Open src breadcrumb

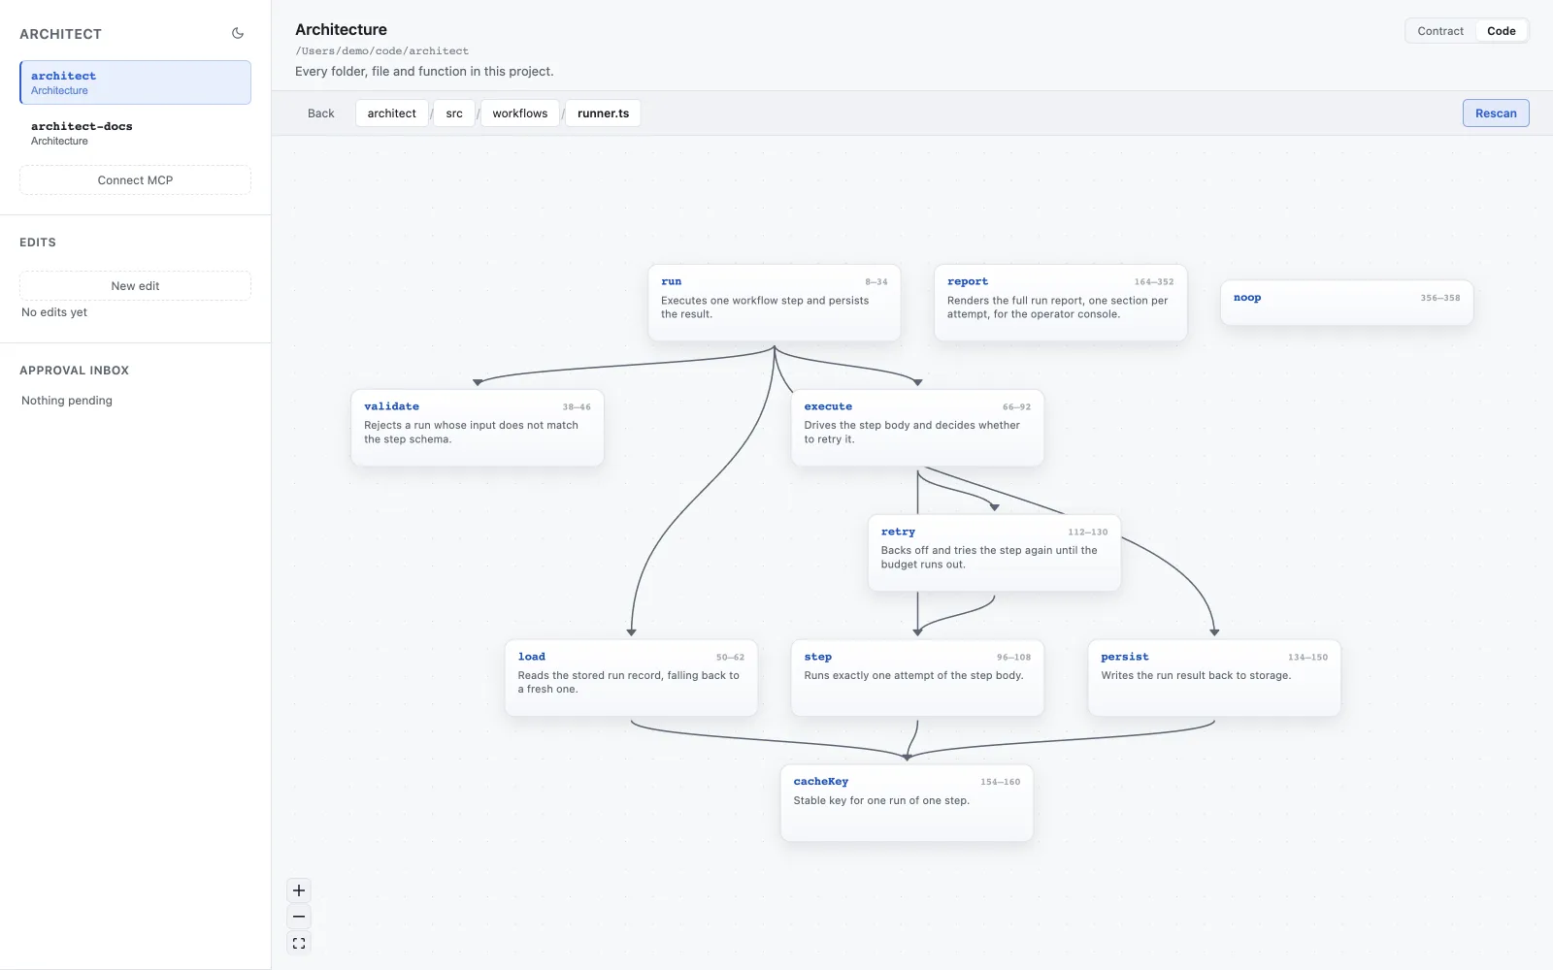454,113
